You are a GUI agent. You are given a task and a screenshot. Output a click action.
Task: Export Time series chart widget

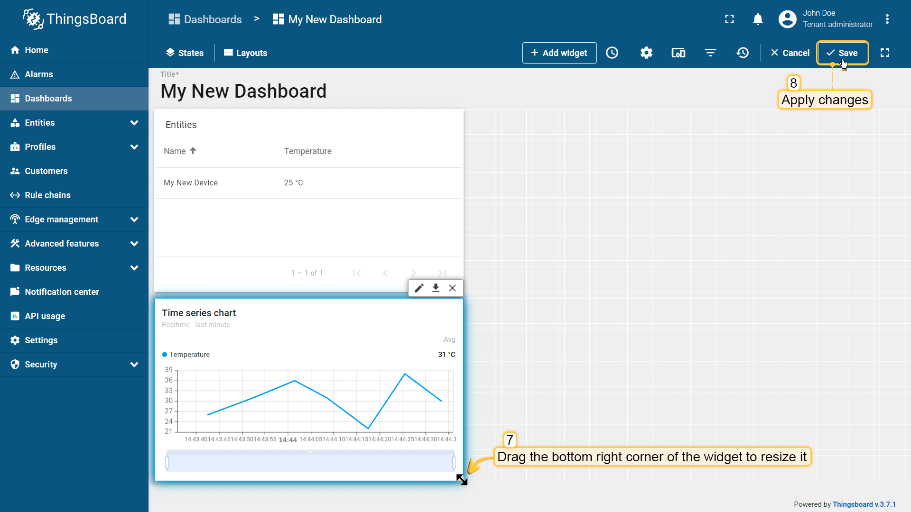tap(436, 288)
